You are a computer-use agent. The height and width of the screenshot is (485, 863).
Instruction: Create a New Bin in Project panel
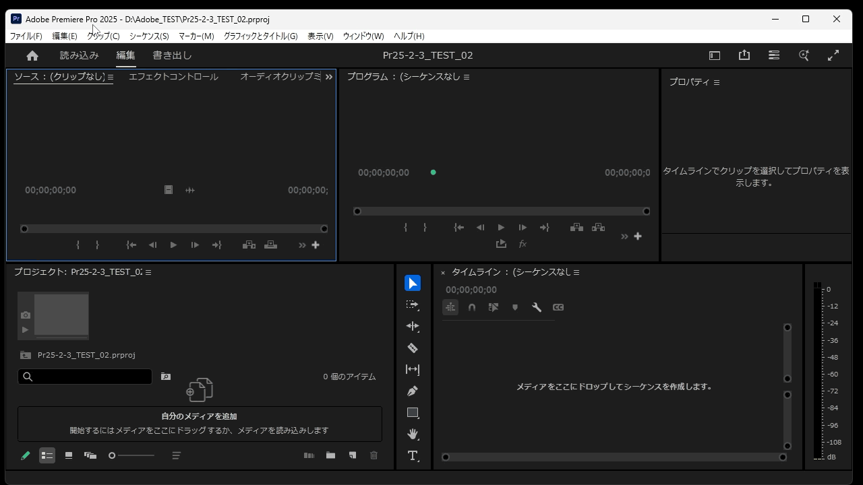coord(330,456)
